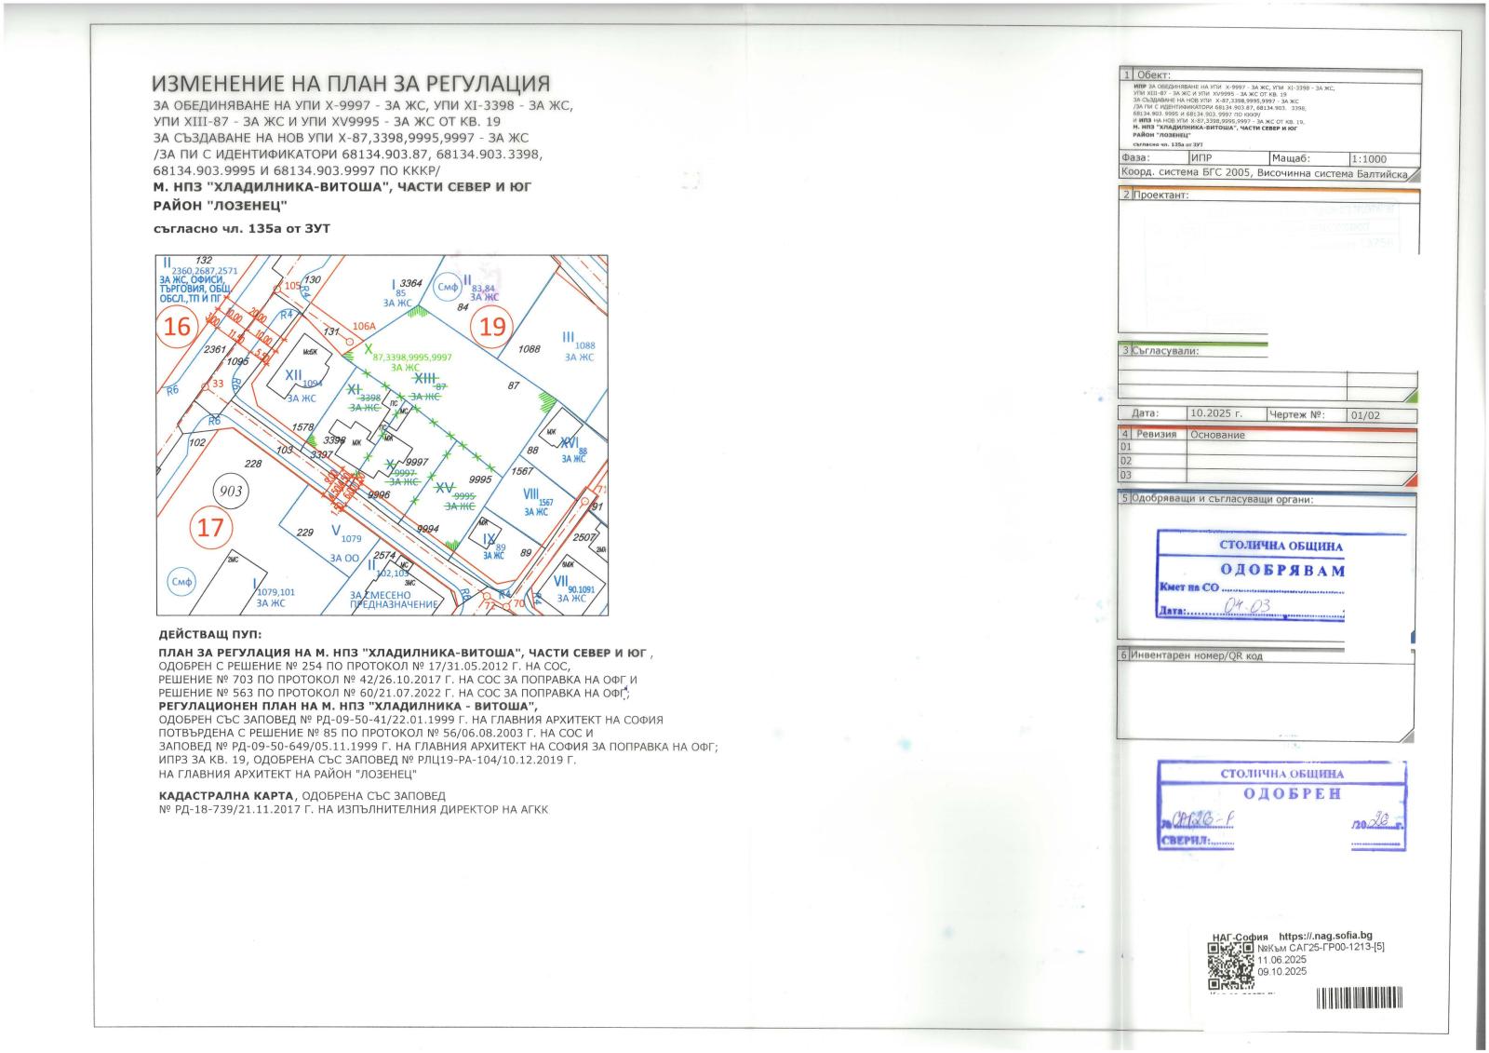
Task: Click the blue Смф circle at map bottom-left
Action: pos(181,582)
